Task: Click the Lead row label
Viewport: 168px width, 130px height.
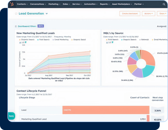Action: click(24, 110)
